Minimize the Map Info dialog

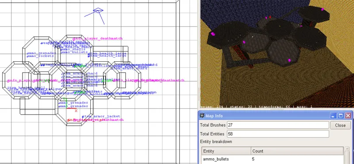[333, 116]
